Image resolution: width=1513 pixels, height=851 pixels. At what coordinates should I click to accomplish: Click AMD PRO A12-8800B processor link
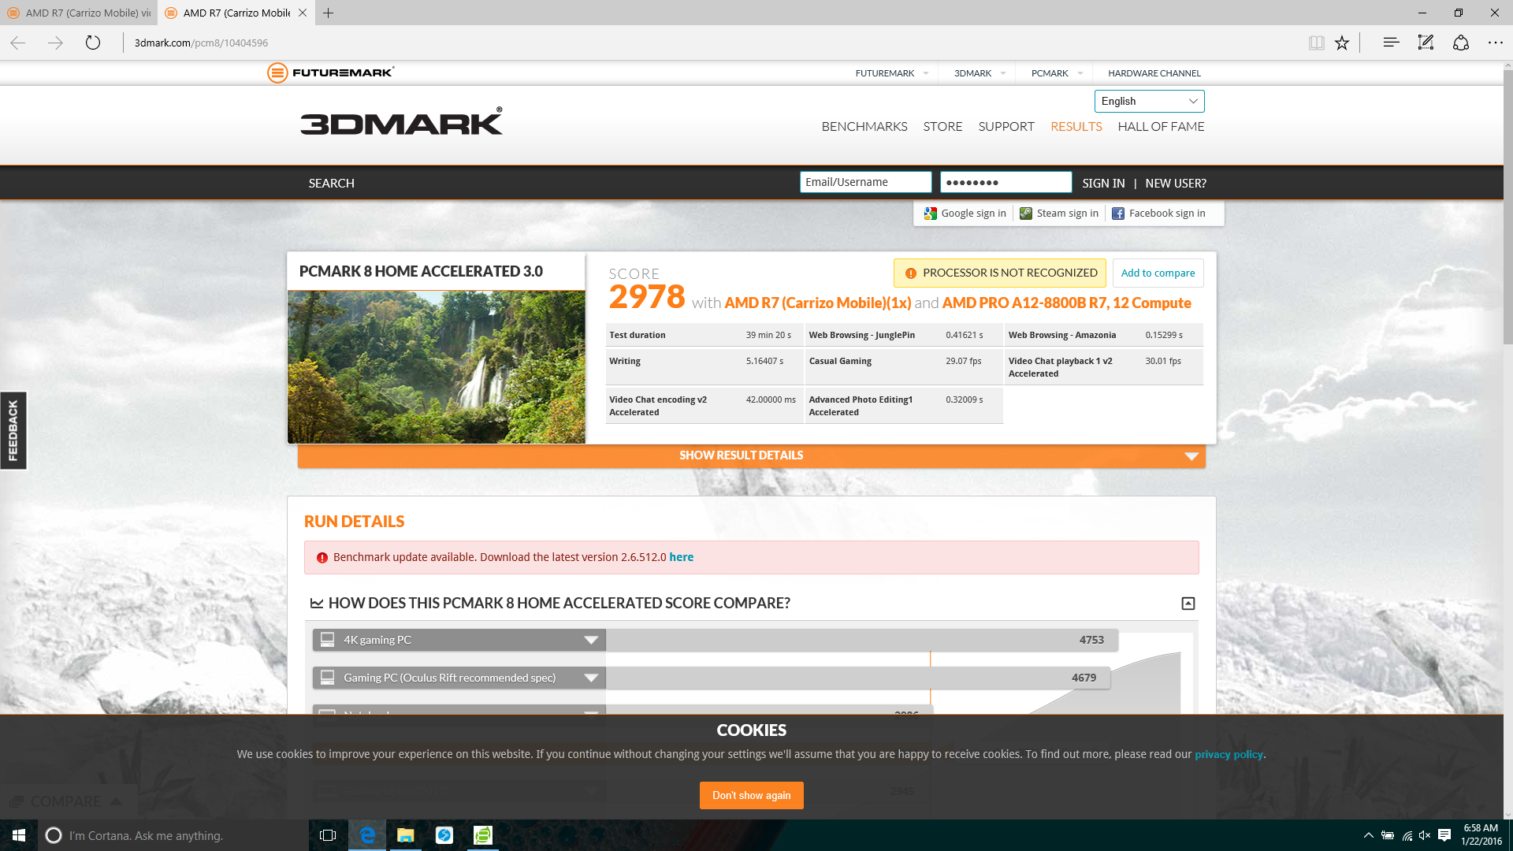coord(1066,303)
